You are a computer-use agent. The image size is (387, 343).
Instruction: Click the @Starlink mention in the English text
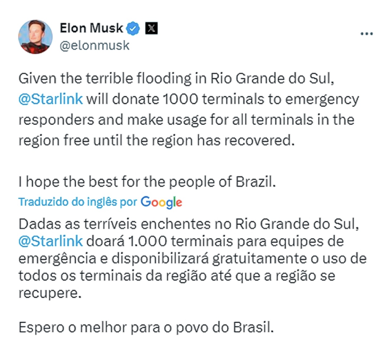51,100
